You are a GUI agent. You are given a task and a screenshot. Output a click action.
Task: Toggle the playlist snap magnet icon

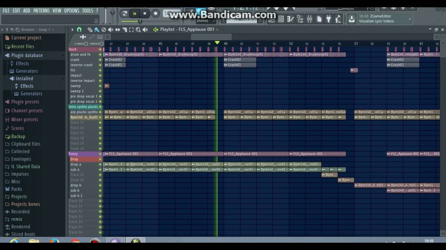click(79, 30)
